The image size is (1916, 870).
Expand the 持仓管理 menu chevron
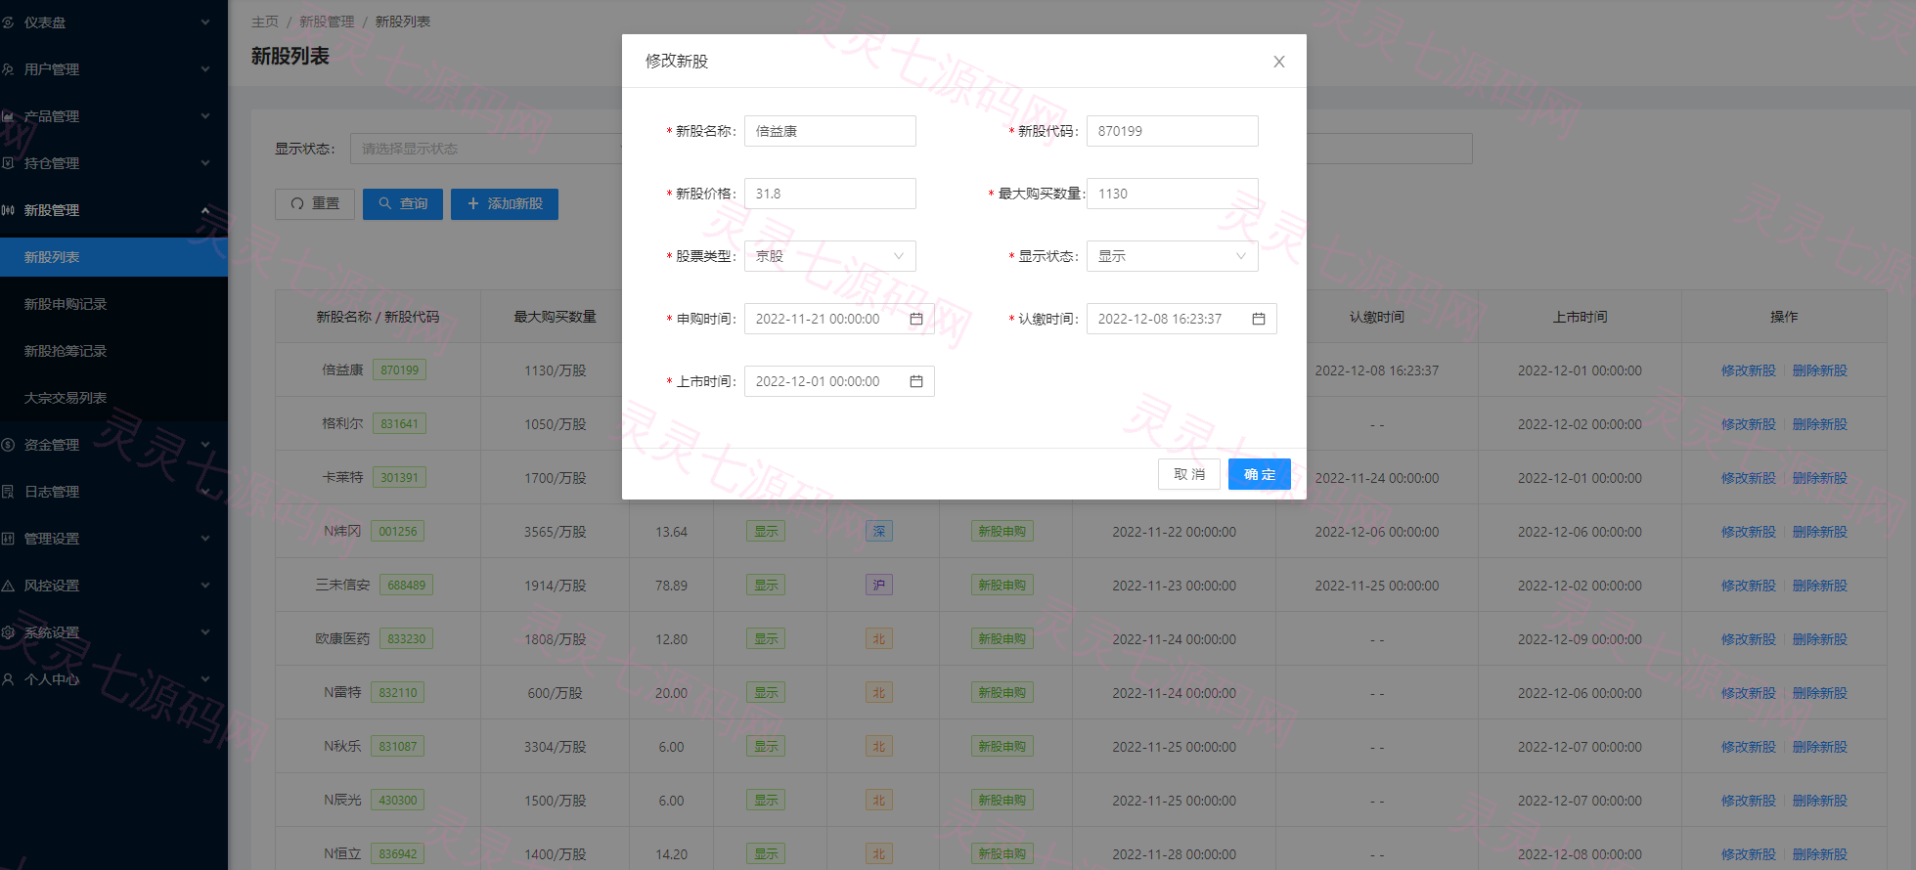(x=205, y=163)
